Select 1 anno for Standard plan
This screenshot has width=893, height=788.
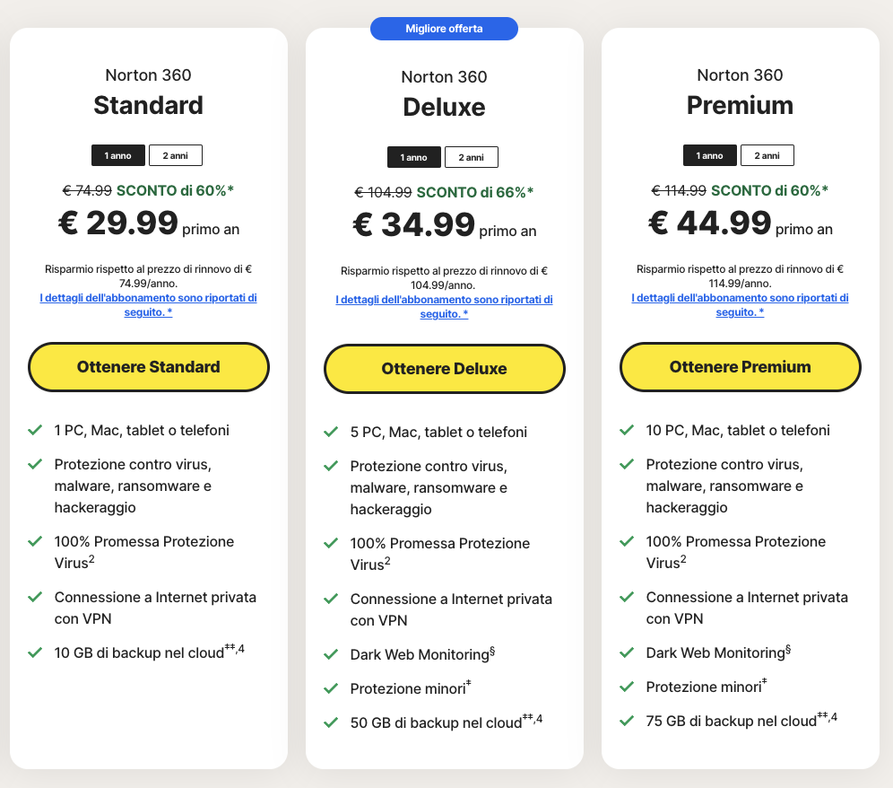[117, 155]
